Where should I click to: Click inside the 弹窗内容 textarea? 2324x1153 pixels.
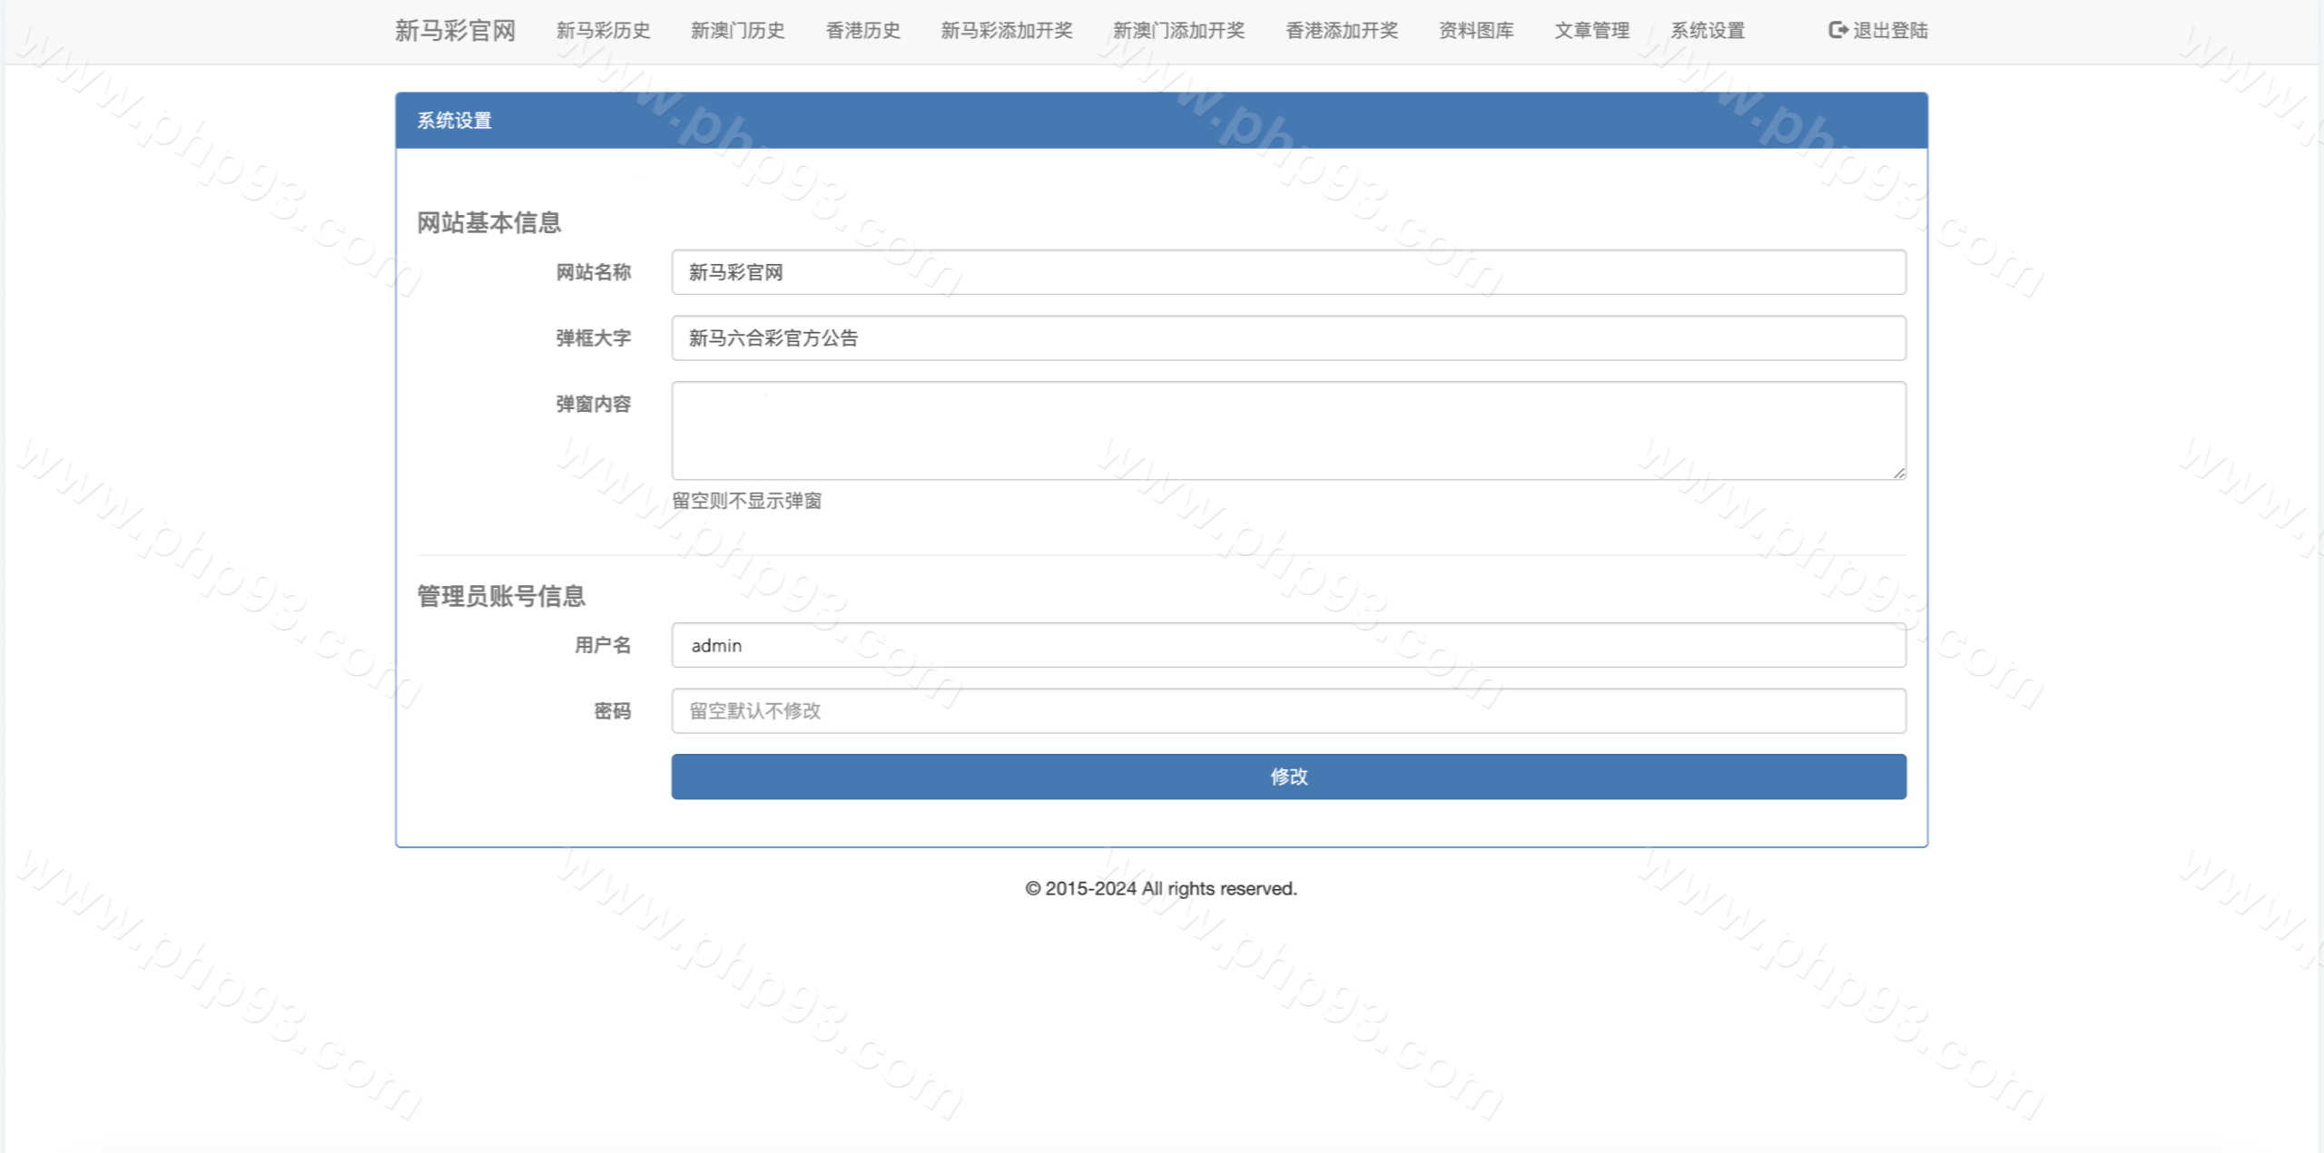[1288, 430]
